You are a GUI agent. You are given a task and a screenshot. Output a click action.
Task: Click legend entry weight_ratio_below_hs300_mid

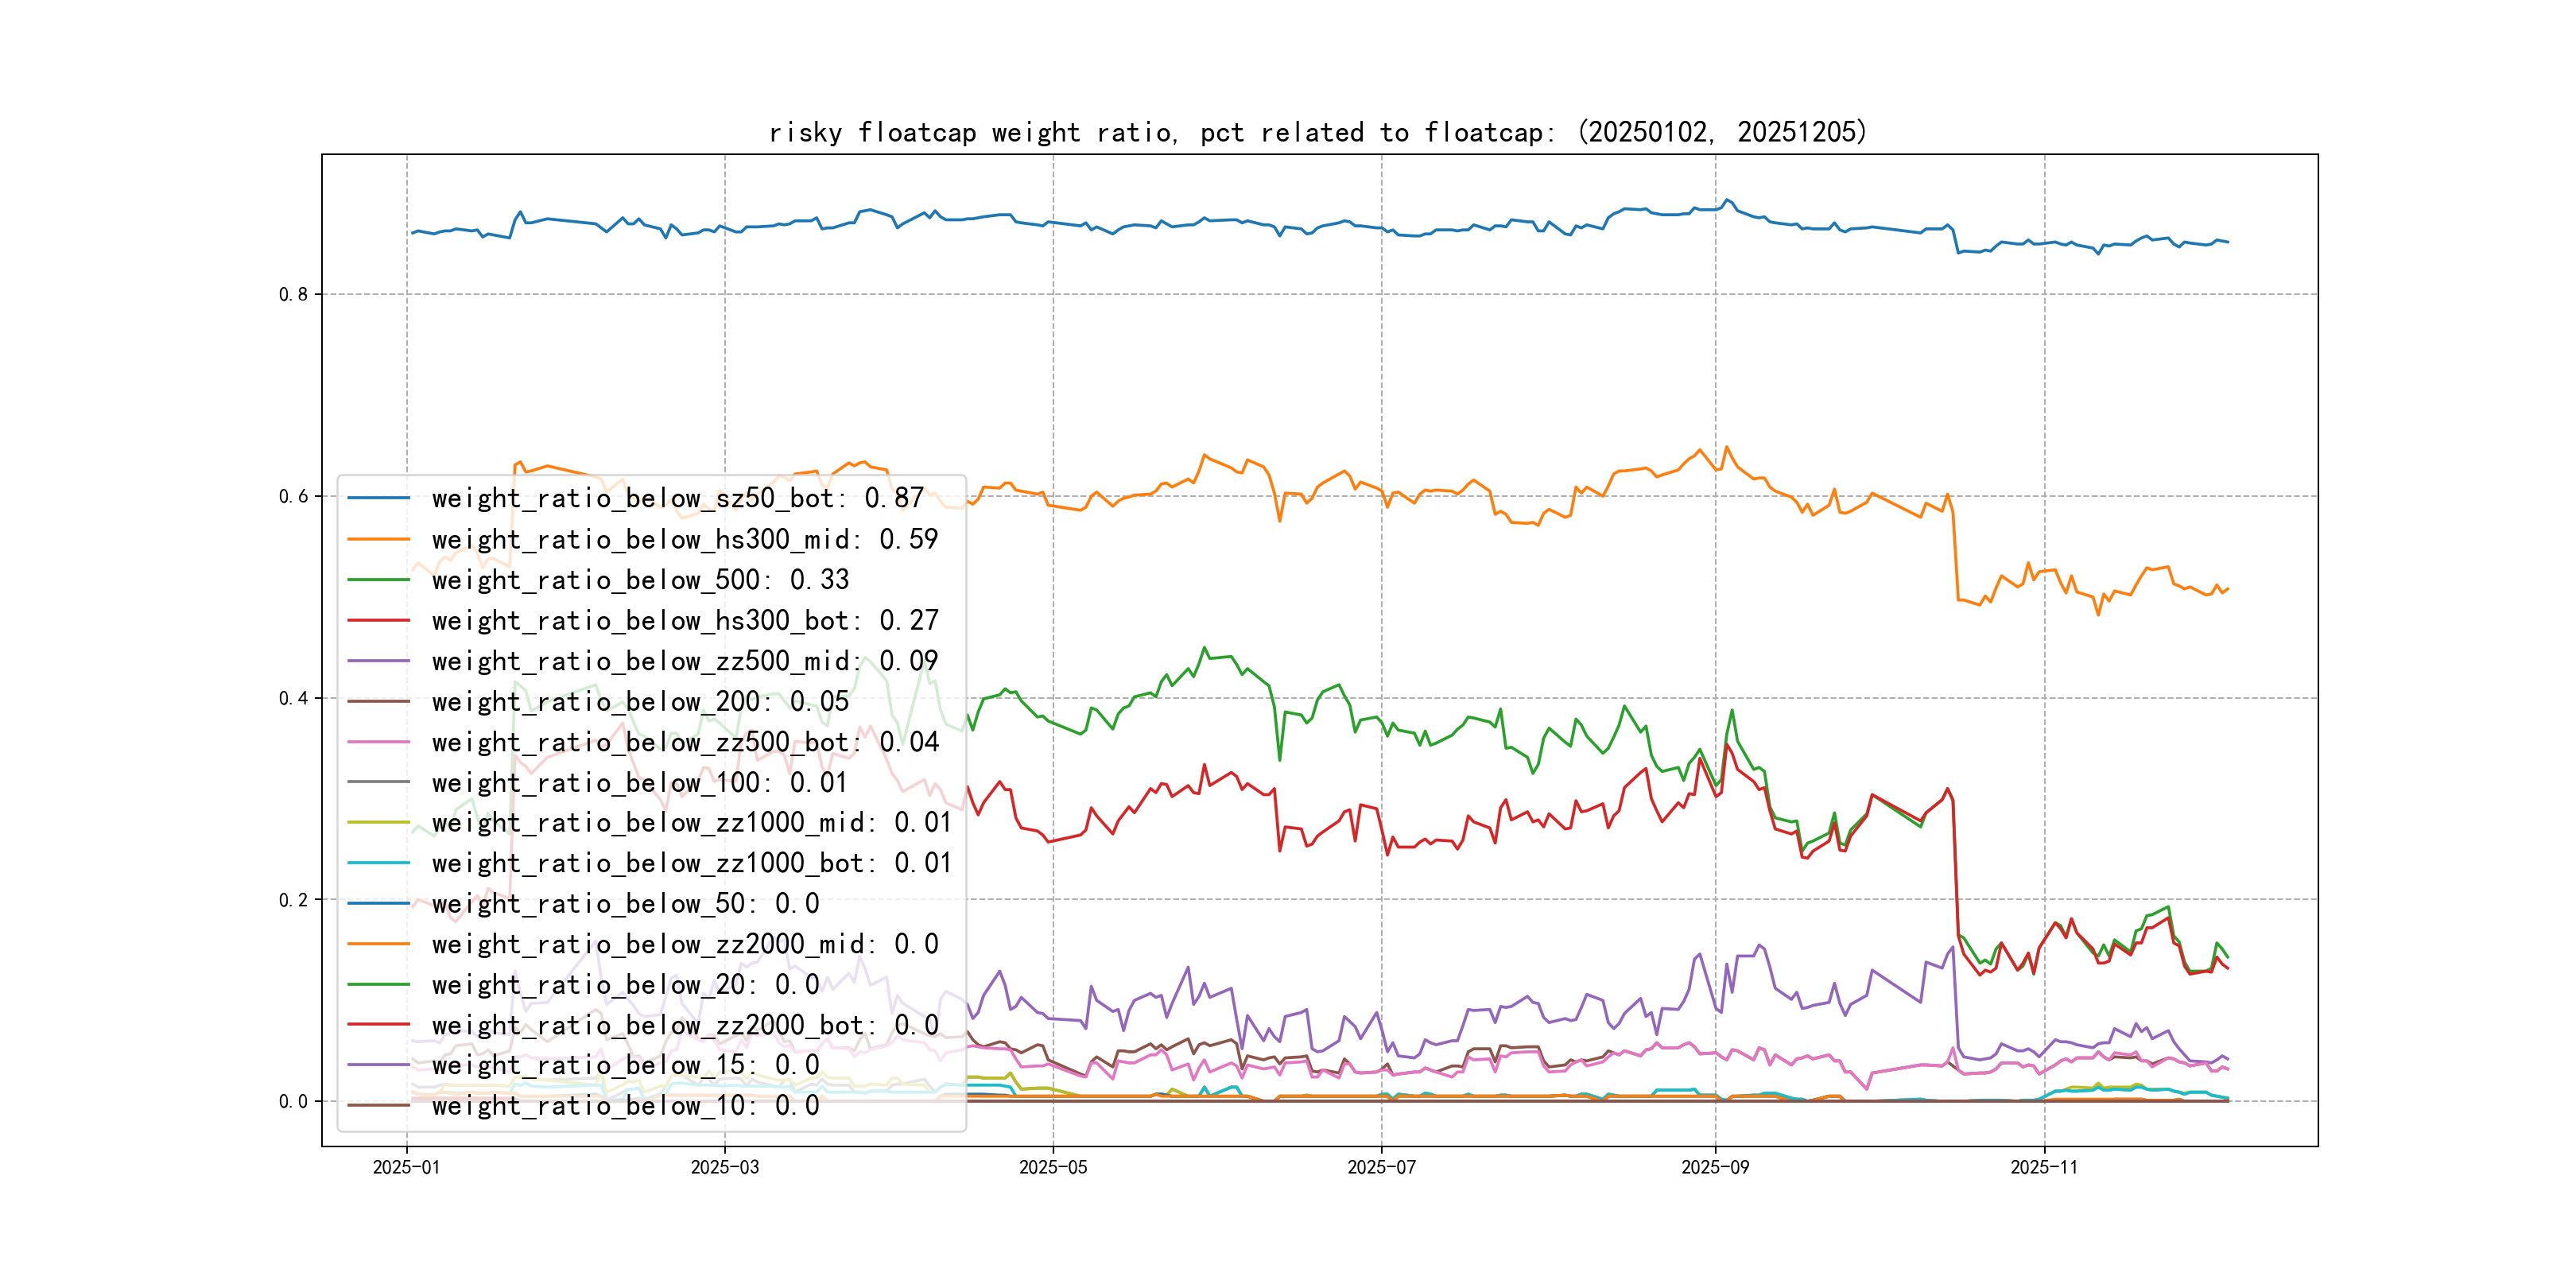[x=685, y=539]
